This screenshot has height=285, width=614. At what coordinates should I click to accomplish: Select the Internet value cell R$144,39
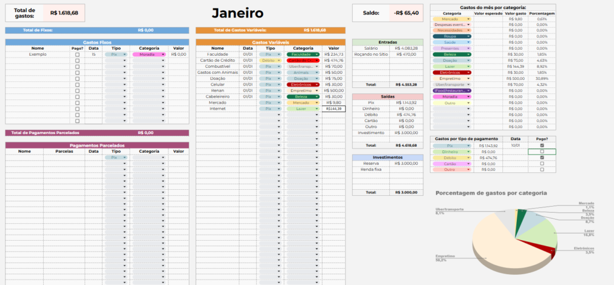(334, 109)
